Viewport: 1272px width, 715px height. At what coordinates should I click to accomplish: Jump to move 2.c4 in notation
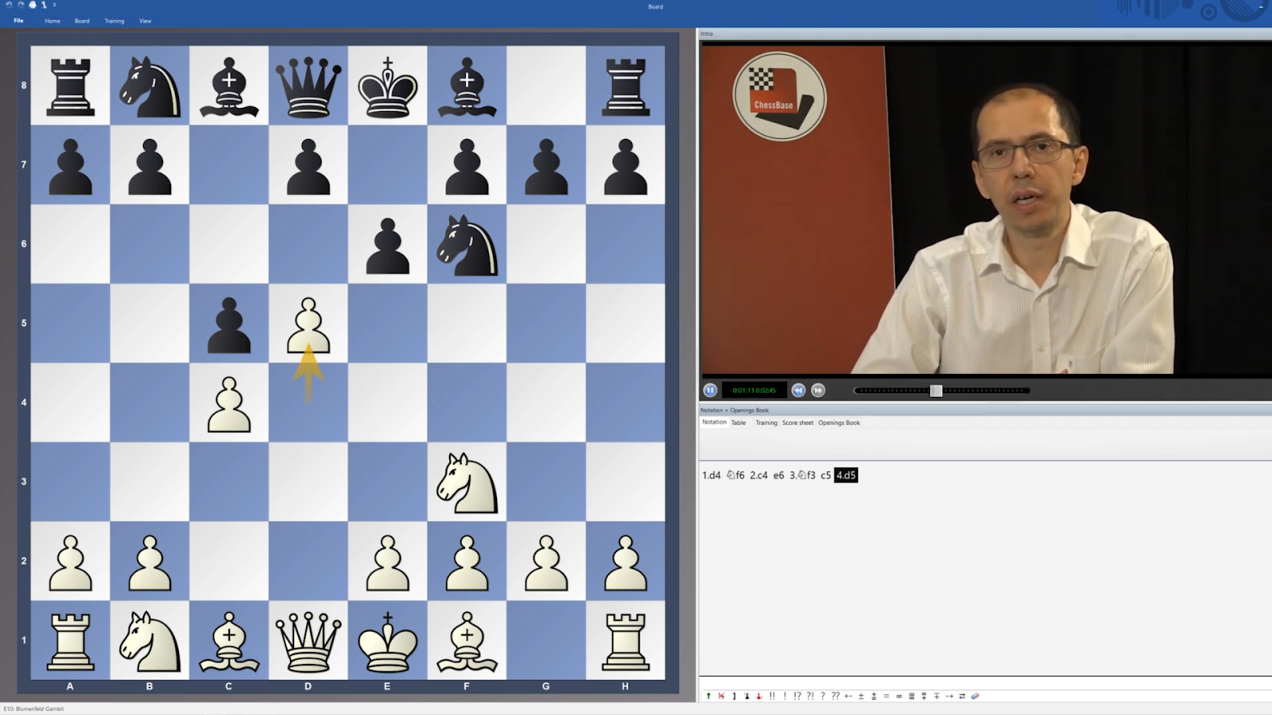(x=758, y=475)
